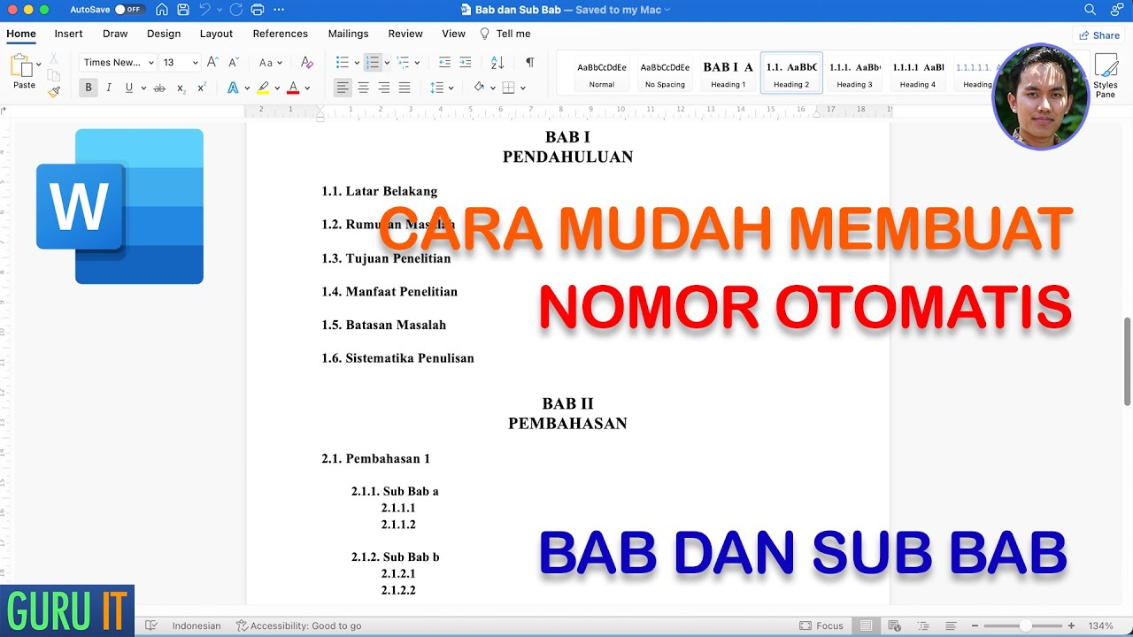Toggle Subscript formatting
This screenshot has height=637, width=1133.
point(181,88)
